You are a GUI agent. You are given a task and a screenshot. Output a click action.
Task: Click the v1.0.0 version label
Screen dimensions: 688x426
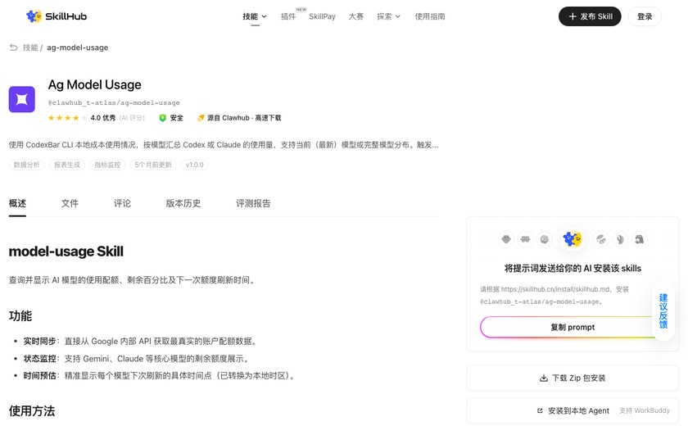click(x=194, y=165)
